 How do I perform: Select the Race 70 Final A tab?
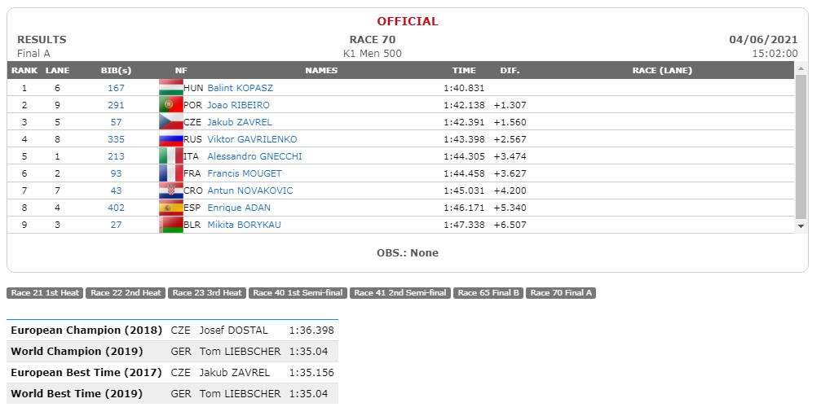pos(561,292)
